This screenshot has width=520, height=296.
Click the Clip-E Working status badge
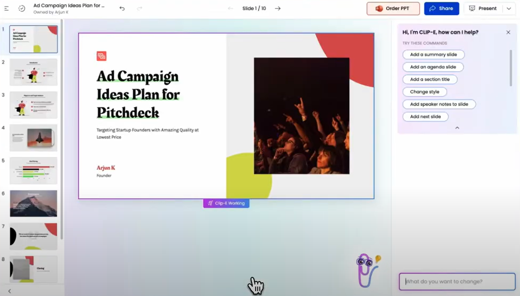pos(226,203)
